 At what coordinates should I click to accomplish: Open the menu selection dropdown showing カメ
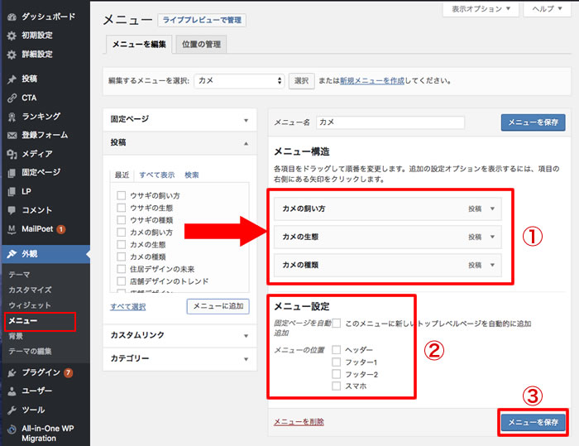click(x=239, y=81)
